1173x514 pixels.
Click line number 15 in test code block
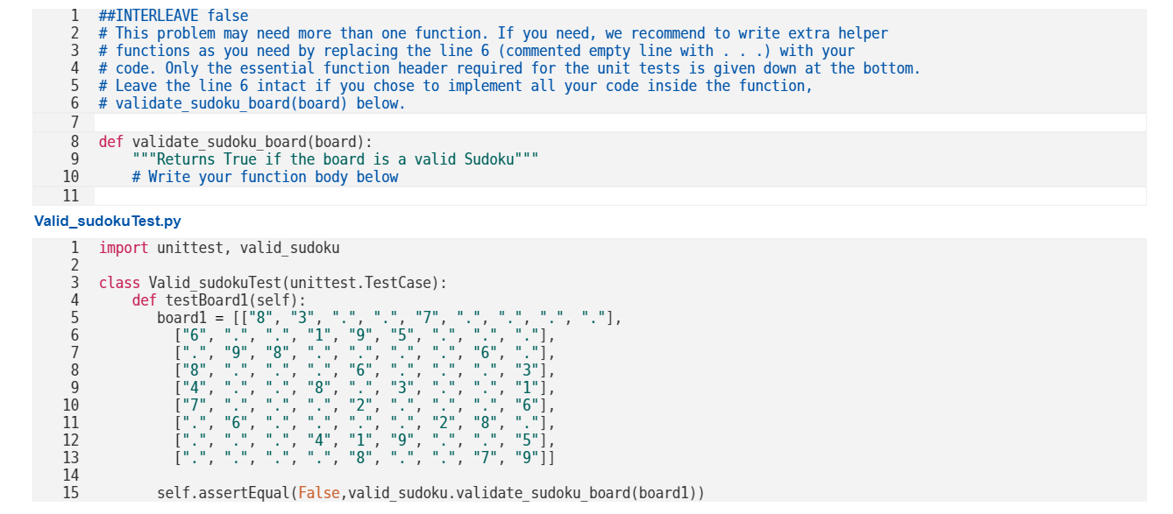[x=70, y=493]
